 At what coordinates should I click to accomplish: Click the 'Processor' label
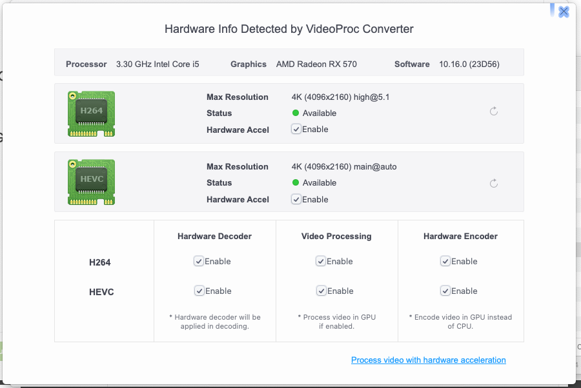[87, 64]
